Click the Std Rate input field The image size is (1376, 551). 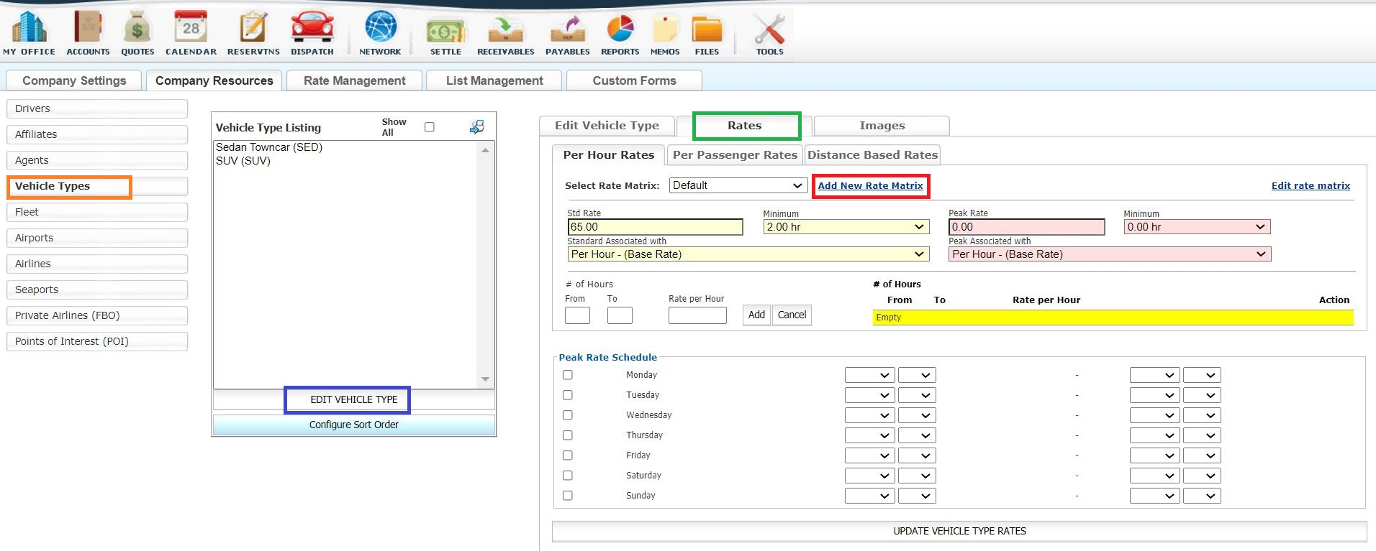pos(655,227)
